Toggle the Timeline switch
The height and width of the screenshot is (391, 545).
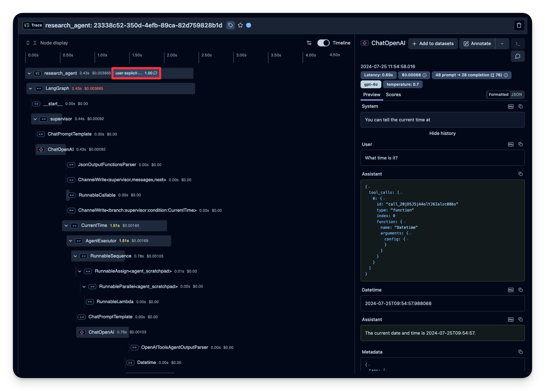pos(323,43)
